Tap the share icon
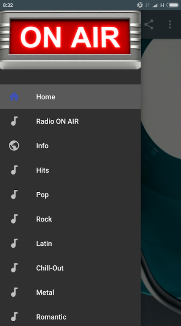Image resolution: width=181 pixels, height=326 pixels. coord(149,25)
